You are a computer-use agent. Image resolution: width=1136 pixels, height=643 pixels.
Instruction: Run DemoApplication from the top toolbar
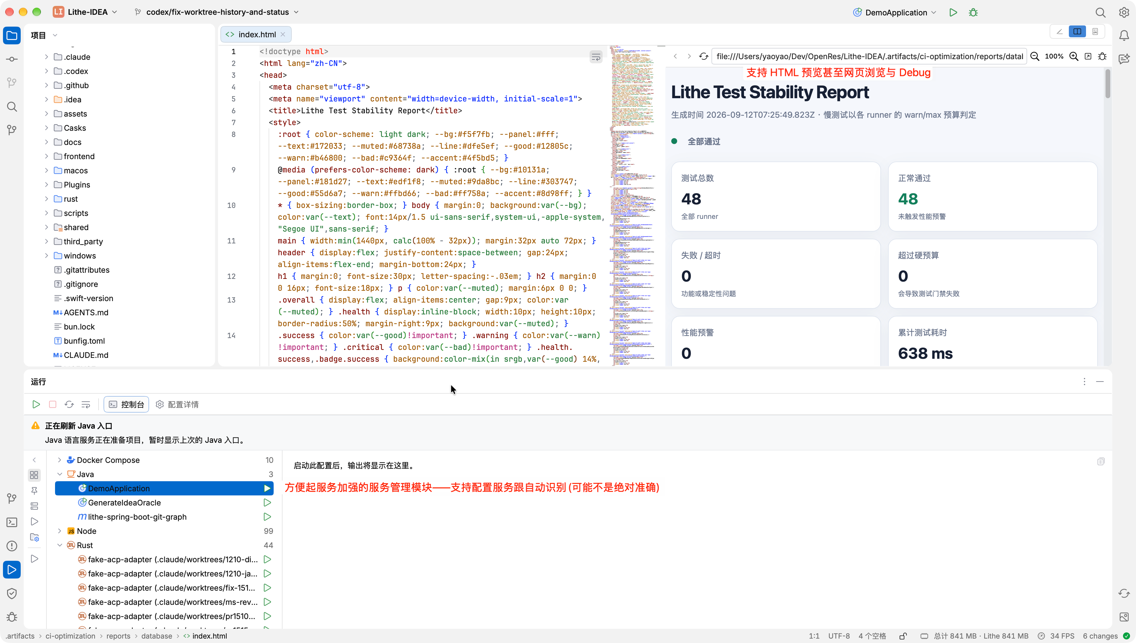[x=953, y=12]
